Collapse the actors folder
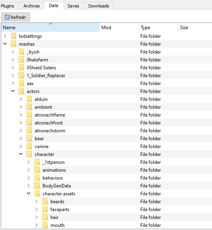Image resolution: width=212 pixels, height=230 pixels. point(13,91)
